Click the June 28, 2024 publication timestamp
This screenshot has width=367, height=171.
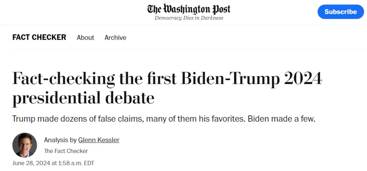(x=53, y=163)
